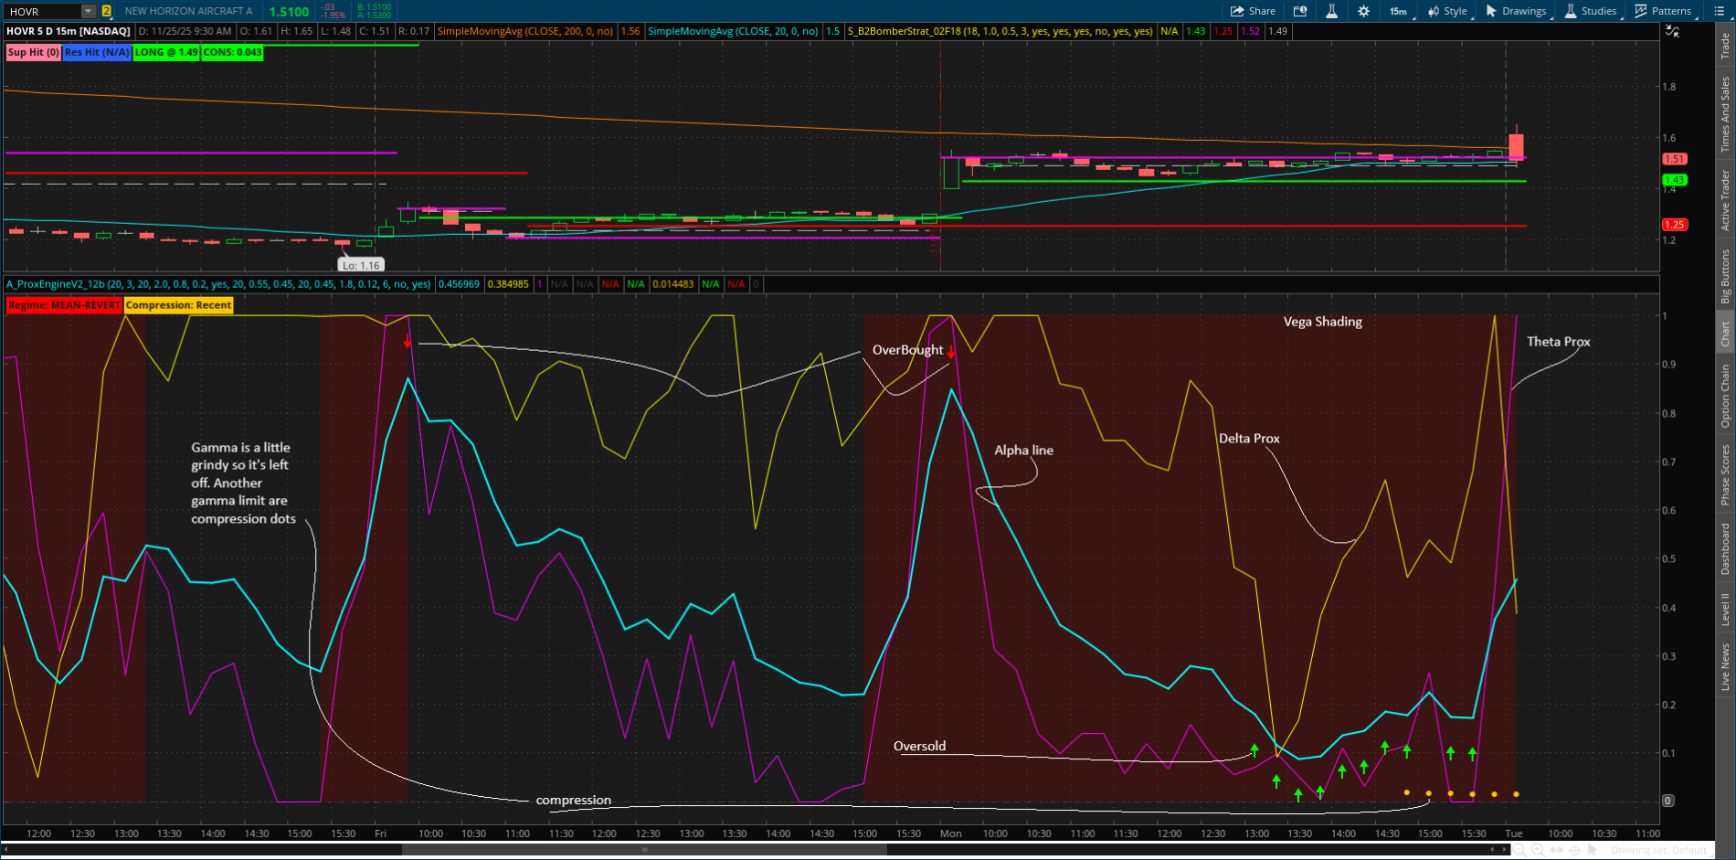1736x860 pixels.
Task: Click the collapse arrows icon above price axis
Action: tap(1672, 31)
